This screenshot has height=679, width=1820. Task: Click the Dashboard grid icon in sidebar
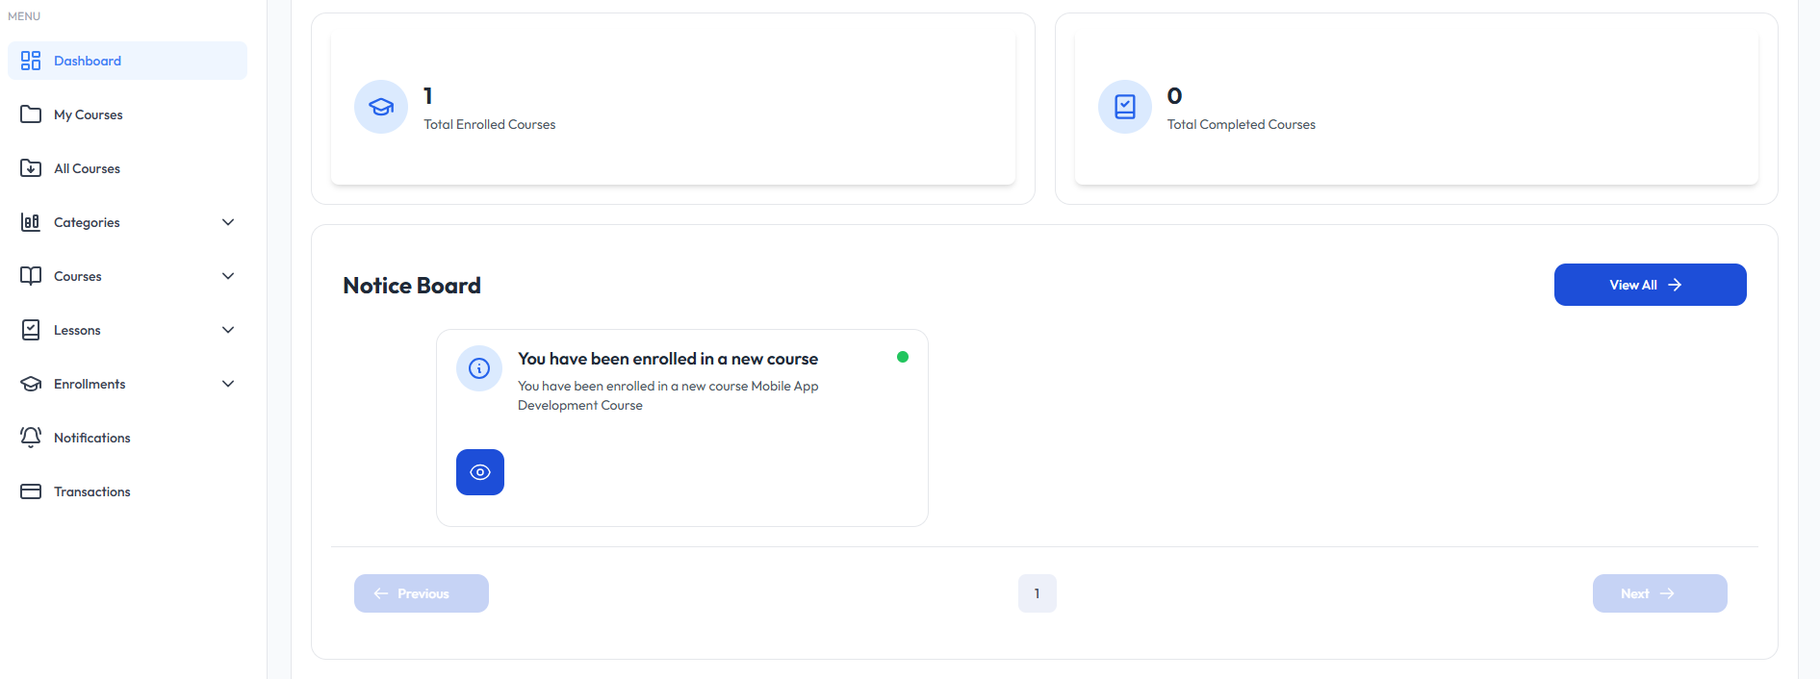pos(31,61)
